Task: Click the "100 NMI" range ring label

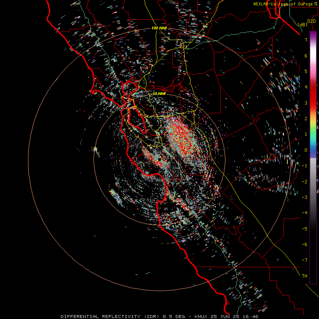Action: 159,28
